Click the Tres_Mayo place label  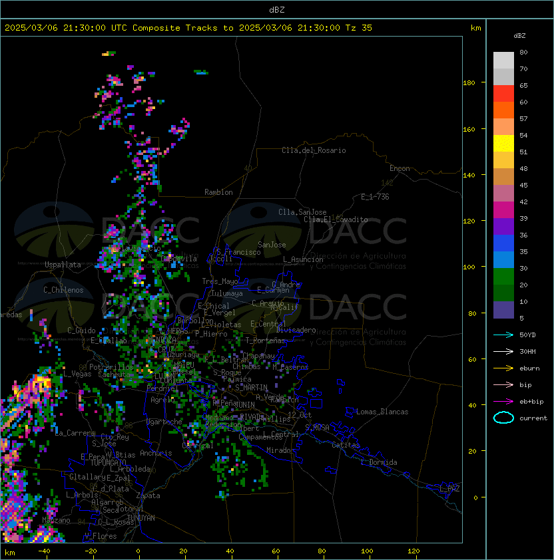220,281
